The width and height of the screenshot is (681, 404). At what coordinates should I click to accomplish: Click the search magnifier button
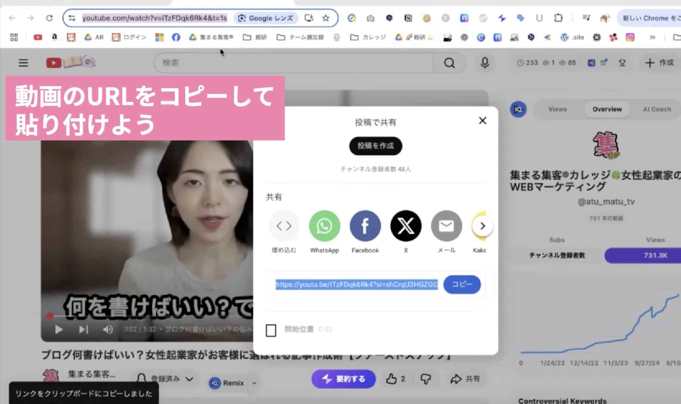449,63
